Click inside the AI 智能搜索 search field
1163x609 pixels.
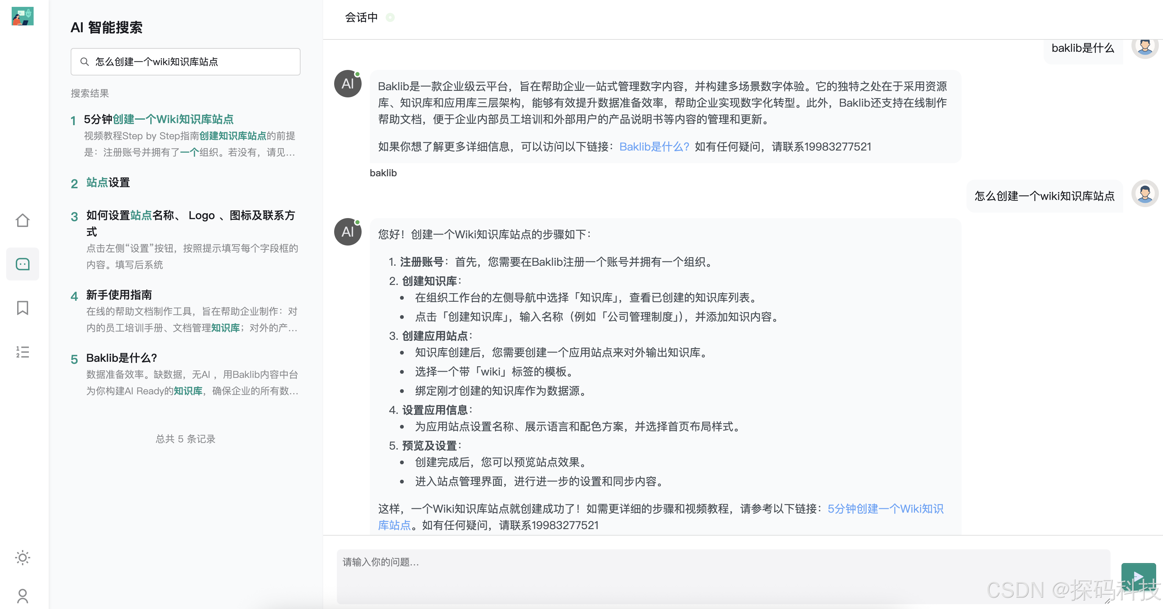190,61
